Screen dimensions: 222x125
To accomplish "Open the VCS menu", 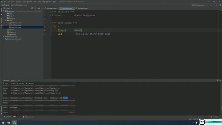I will [44, 2].
